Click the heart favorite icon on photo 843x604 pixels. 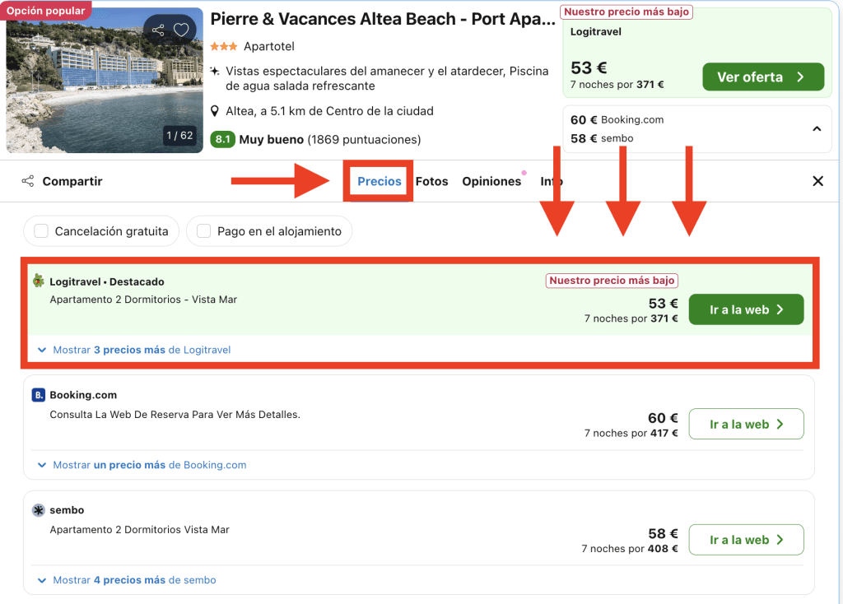click(x=181, y=30)
